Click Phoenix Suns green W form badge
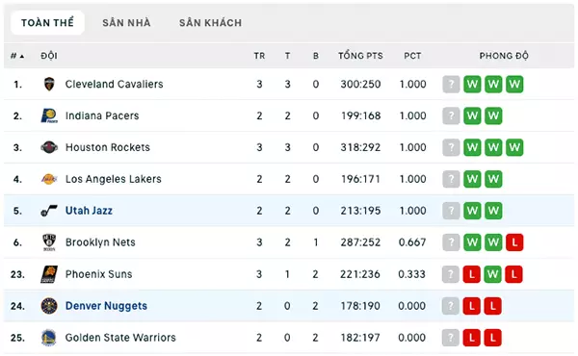This screenshot has height=356, width=578. click(493, 274)
